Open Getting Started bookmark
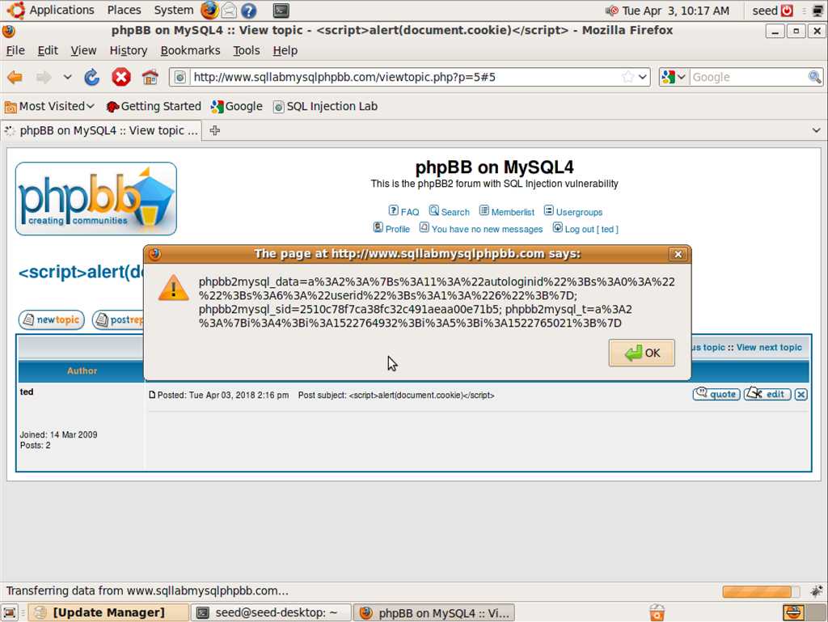 click(x=154, y=106)
